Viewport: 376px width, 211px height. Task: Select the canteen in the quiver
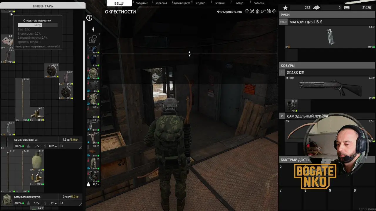click(37, 160)
